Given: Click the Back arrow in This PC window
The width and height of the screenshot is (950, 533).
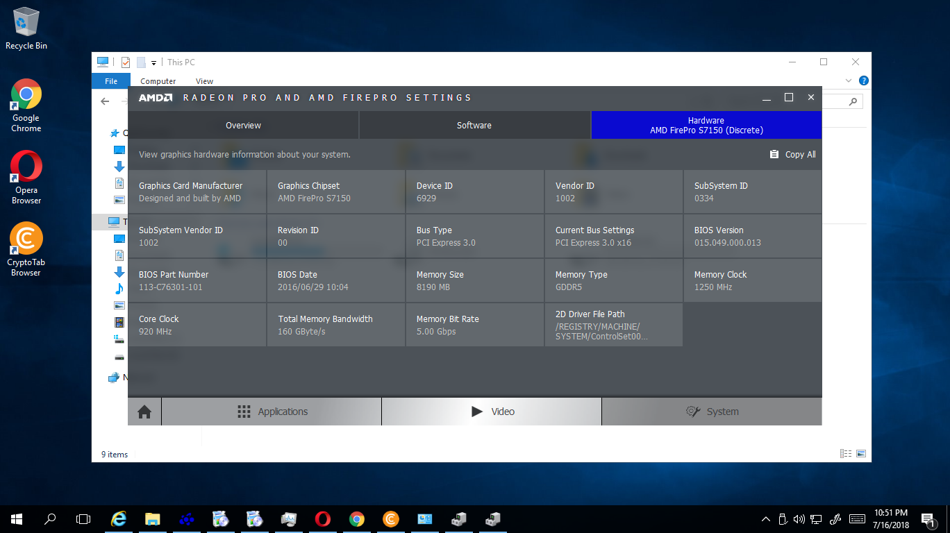Looking at the screenshot, I should click(x=105, y=101).
